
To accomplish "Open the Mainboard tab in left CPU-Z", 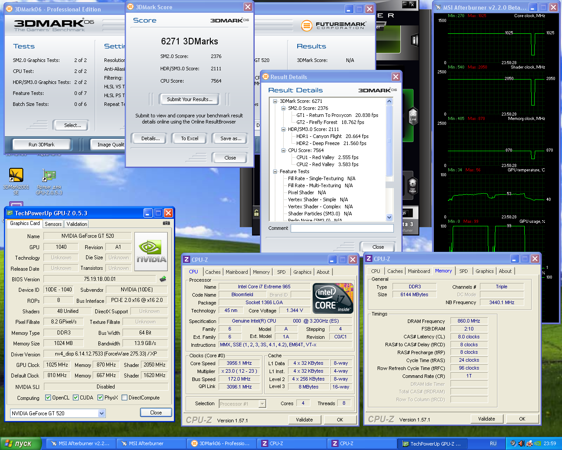I will [x=237, y=272].
